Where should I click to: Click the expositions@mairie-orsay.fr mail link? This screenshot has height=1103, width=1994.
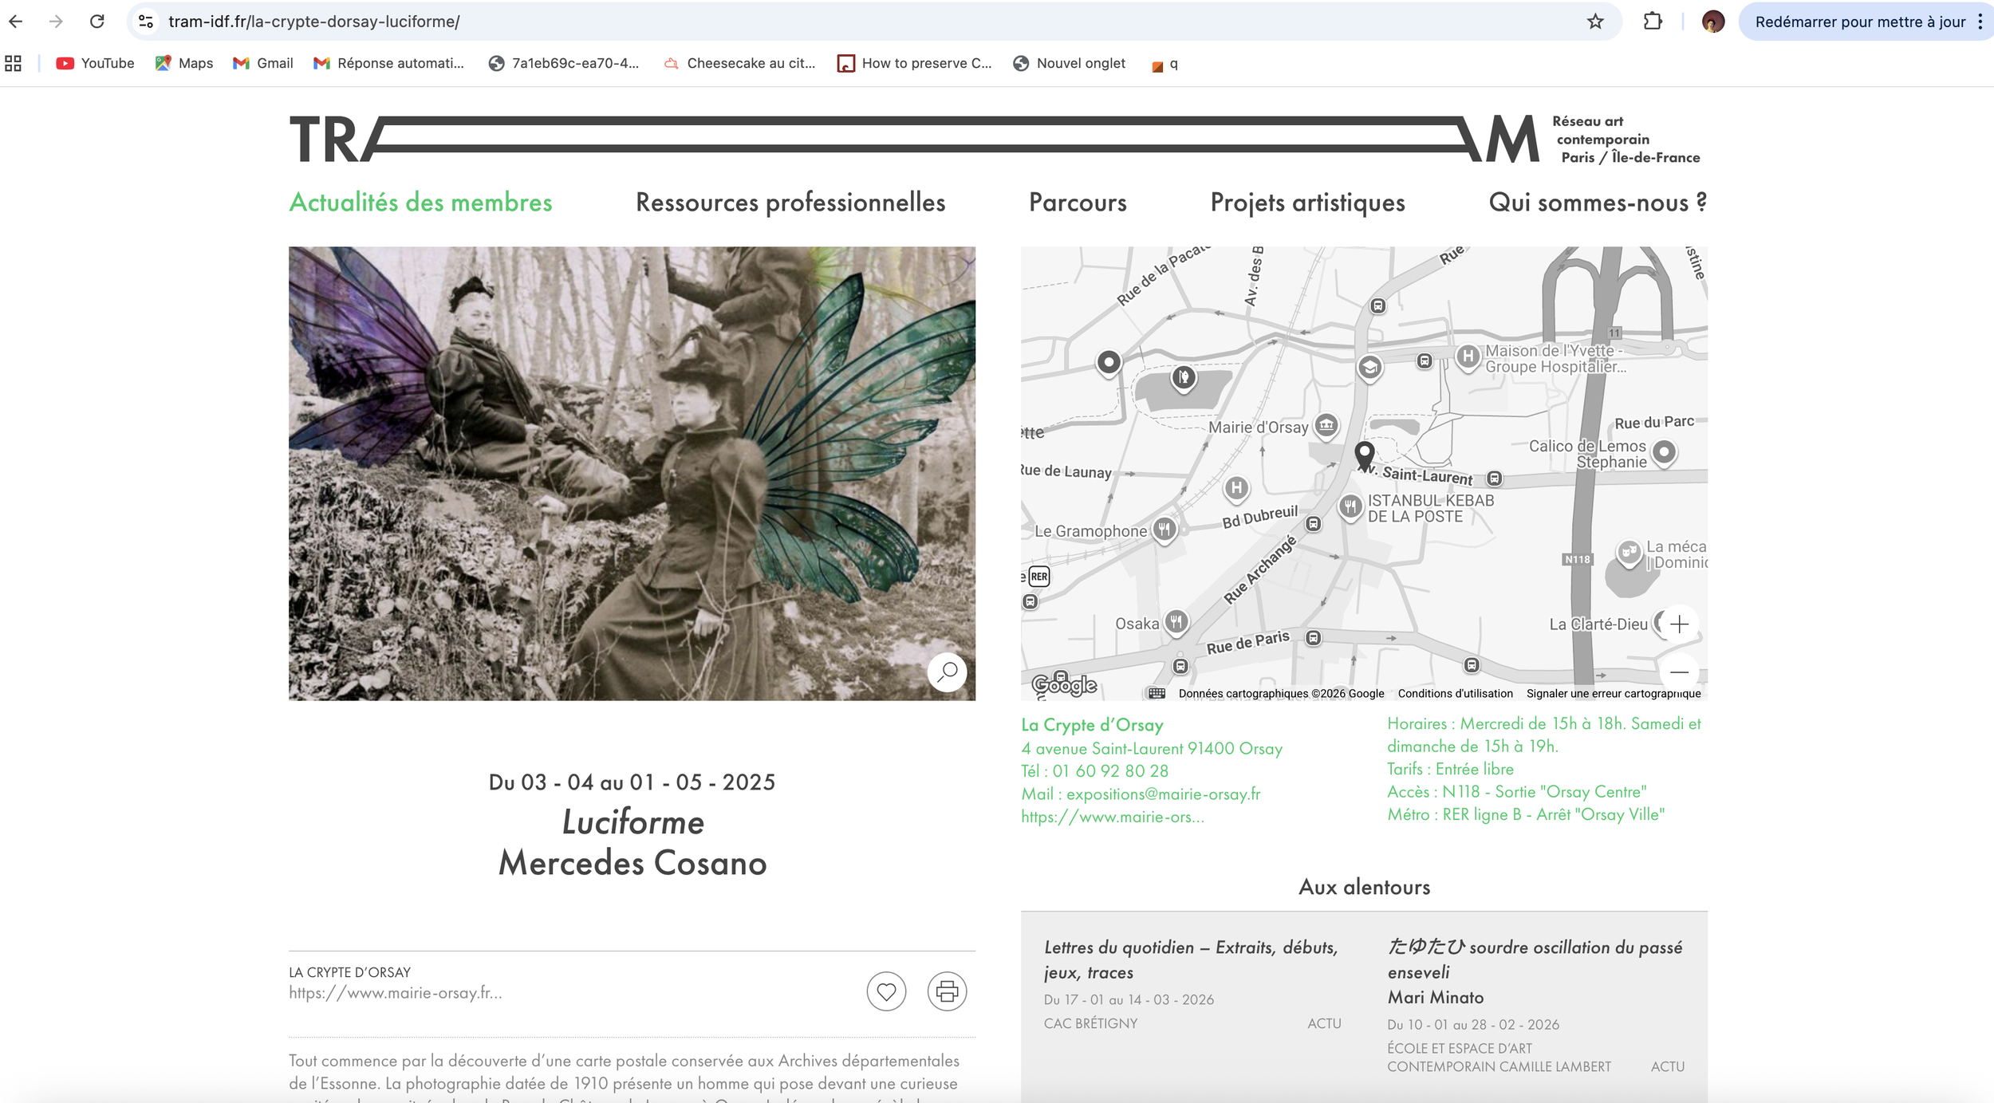point(1163,794)
